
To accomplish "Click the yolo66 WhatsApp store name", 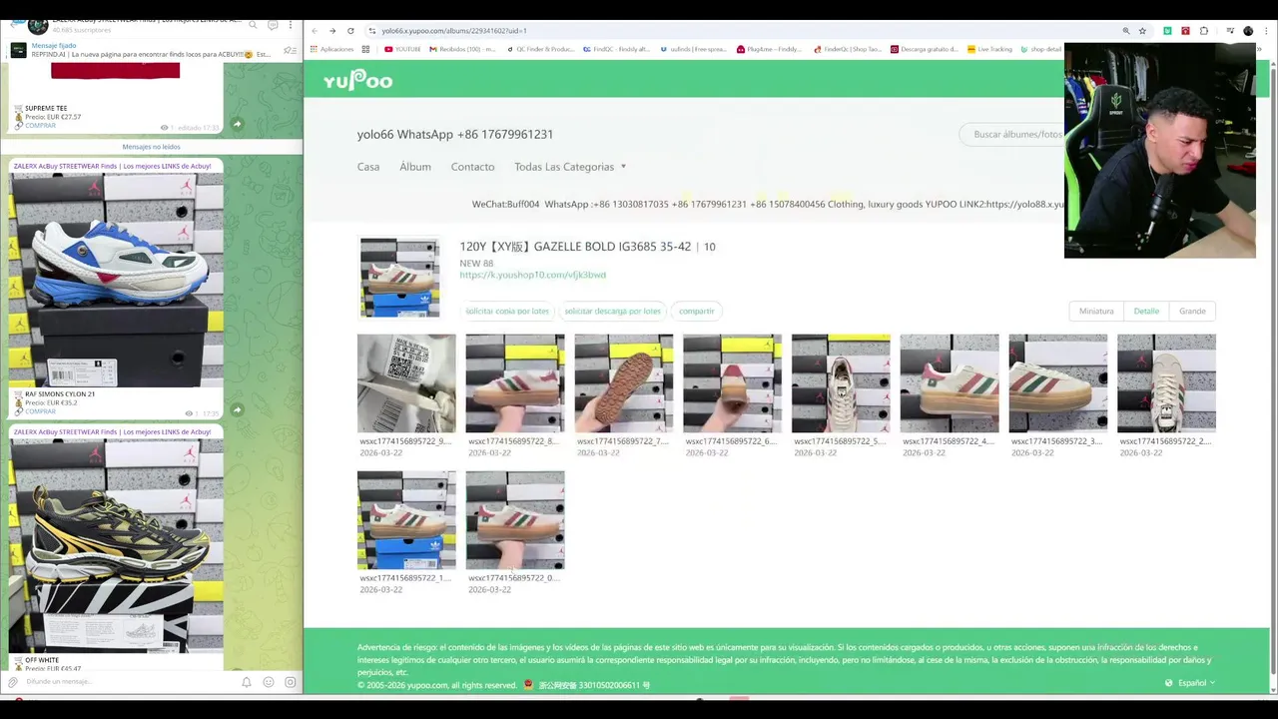I will 455,134.
